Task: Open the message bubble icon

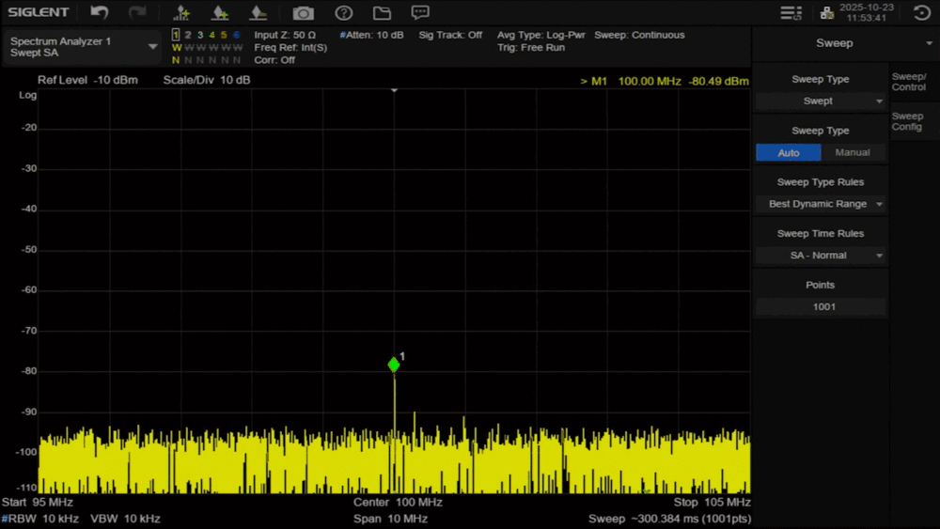Action: [420, 12]
